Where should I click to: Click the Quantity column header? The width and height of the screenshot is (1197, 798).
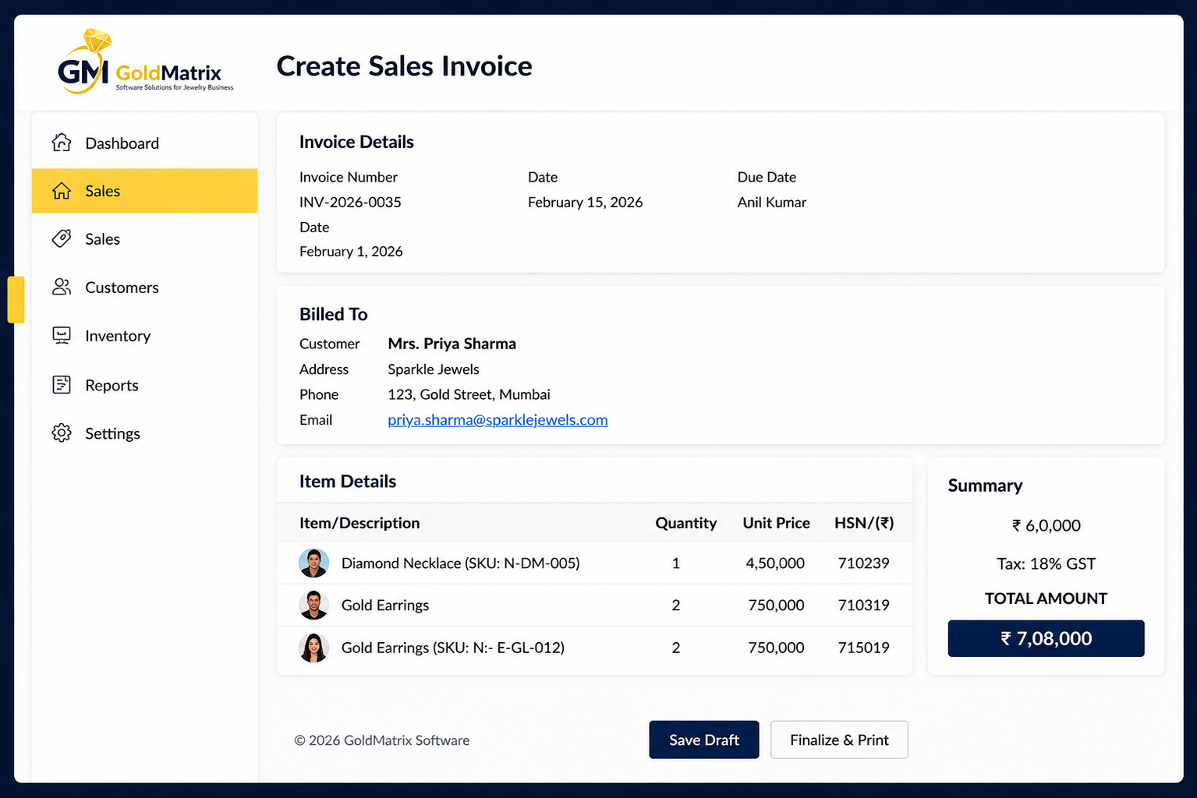pos(686,523)
